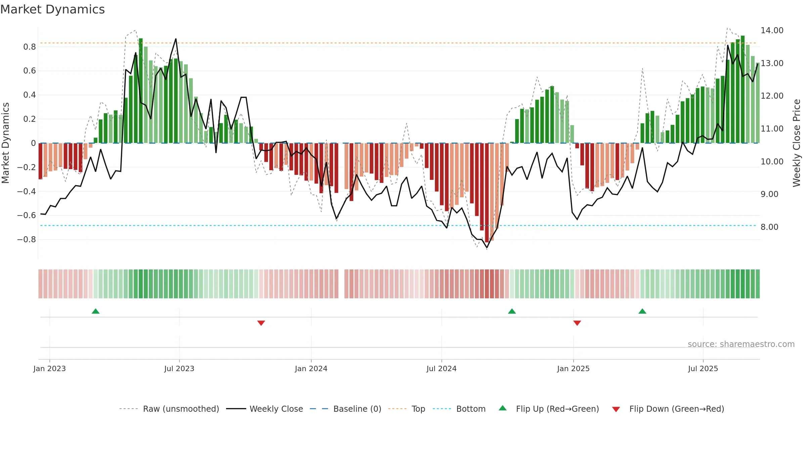Click the 11.00 price axis label
This screenshot has width=806, height=453.
(x=772, y=129)
